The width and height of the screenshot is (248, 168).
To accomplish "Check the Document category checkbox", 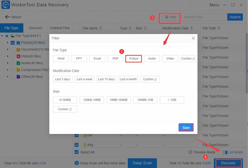I will tap(13, 50).
